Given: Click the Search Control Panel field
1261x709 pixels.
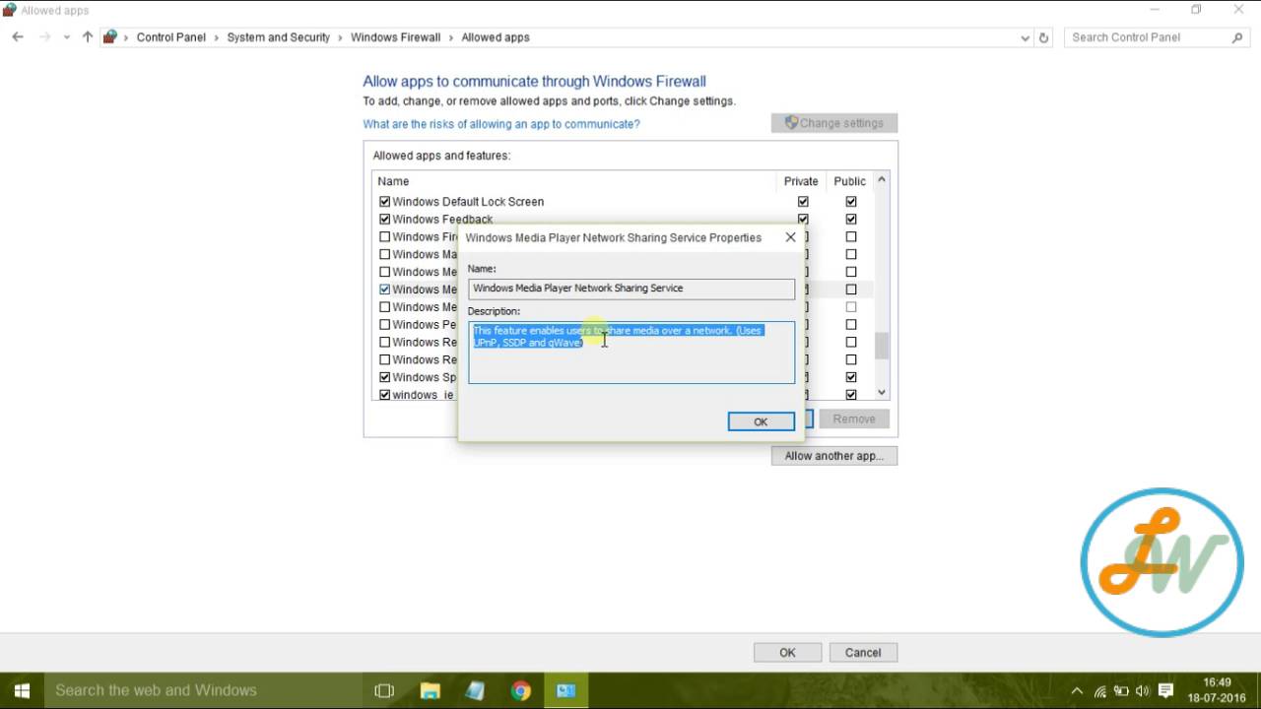Looking at the screenshot, I should 1148,37.
